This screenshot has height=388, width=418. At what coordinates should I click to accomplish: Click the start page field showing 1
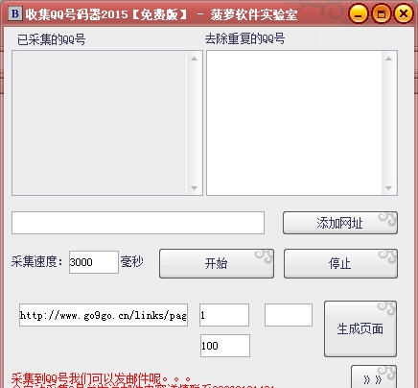(224, 315)
